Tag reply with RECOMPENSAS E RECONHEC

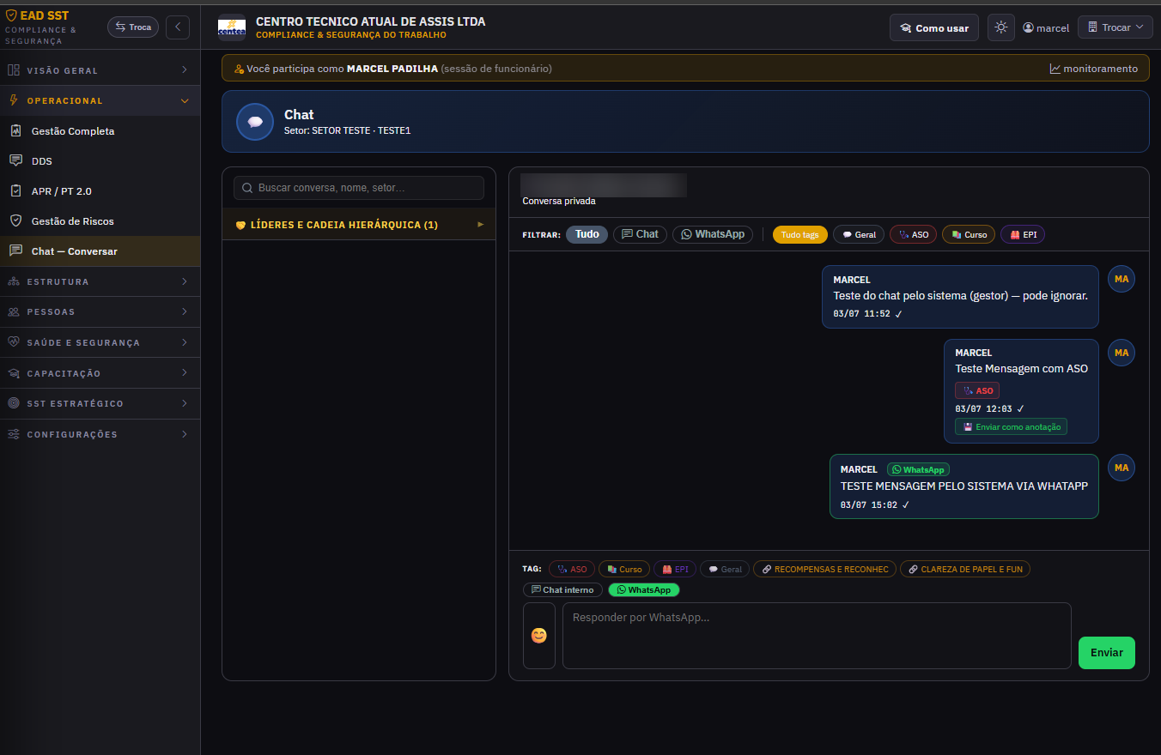point(824,569)
